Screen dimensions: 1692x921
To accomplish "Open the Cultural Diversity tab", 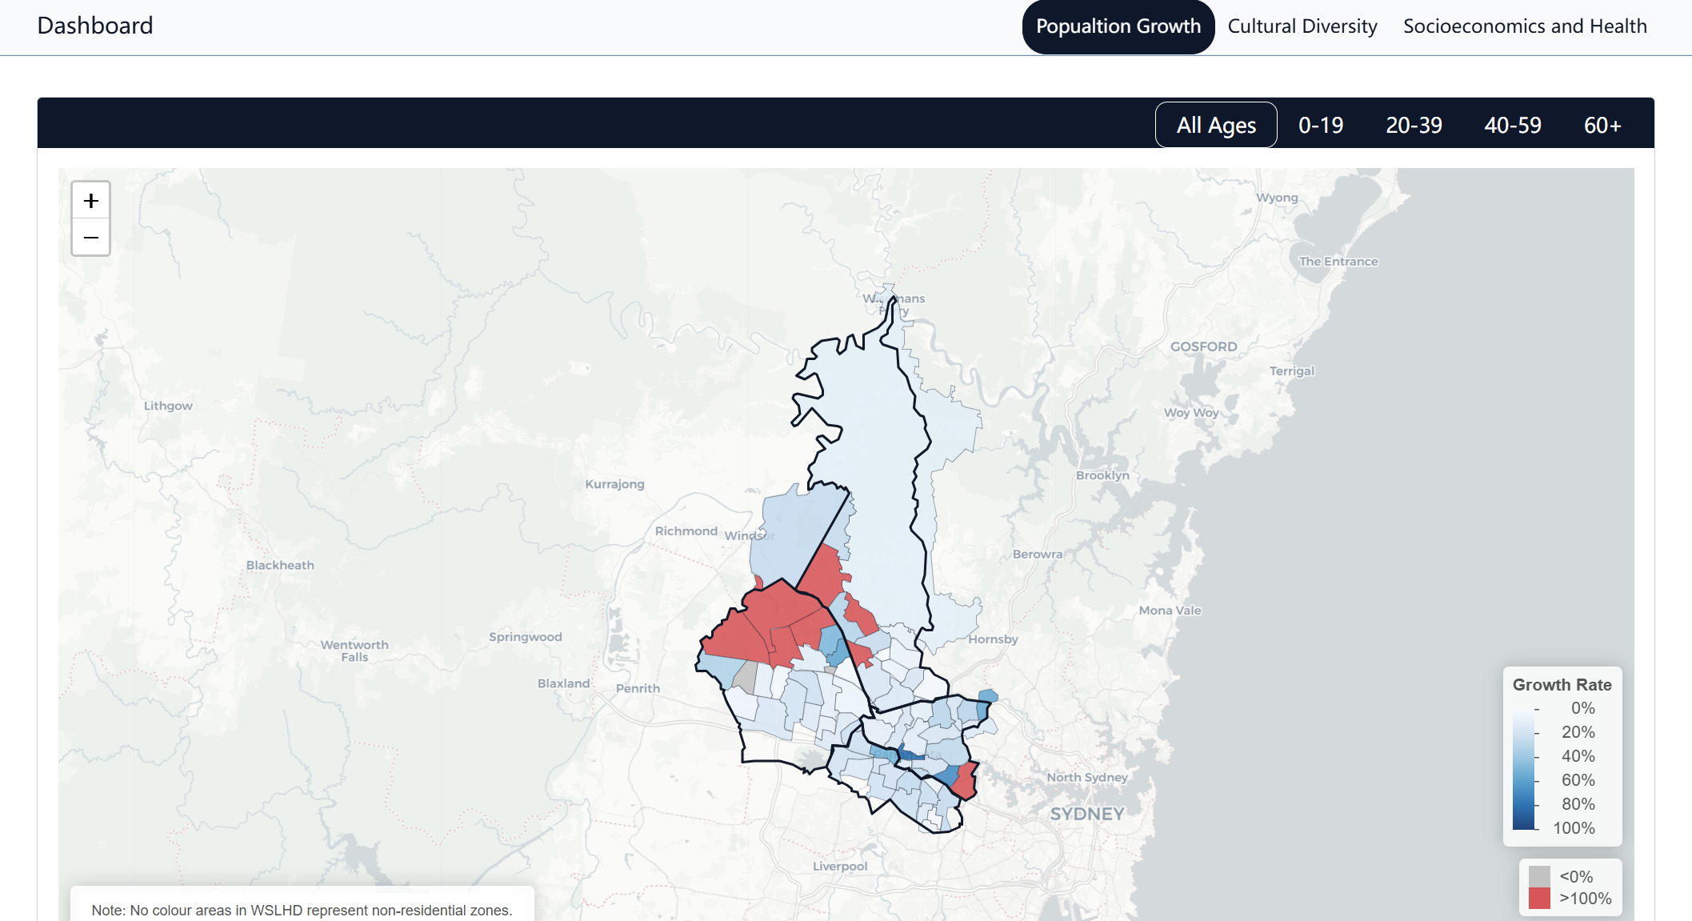I will tap(1302, 26).
